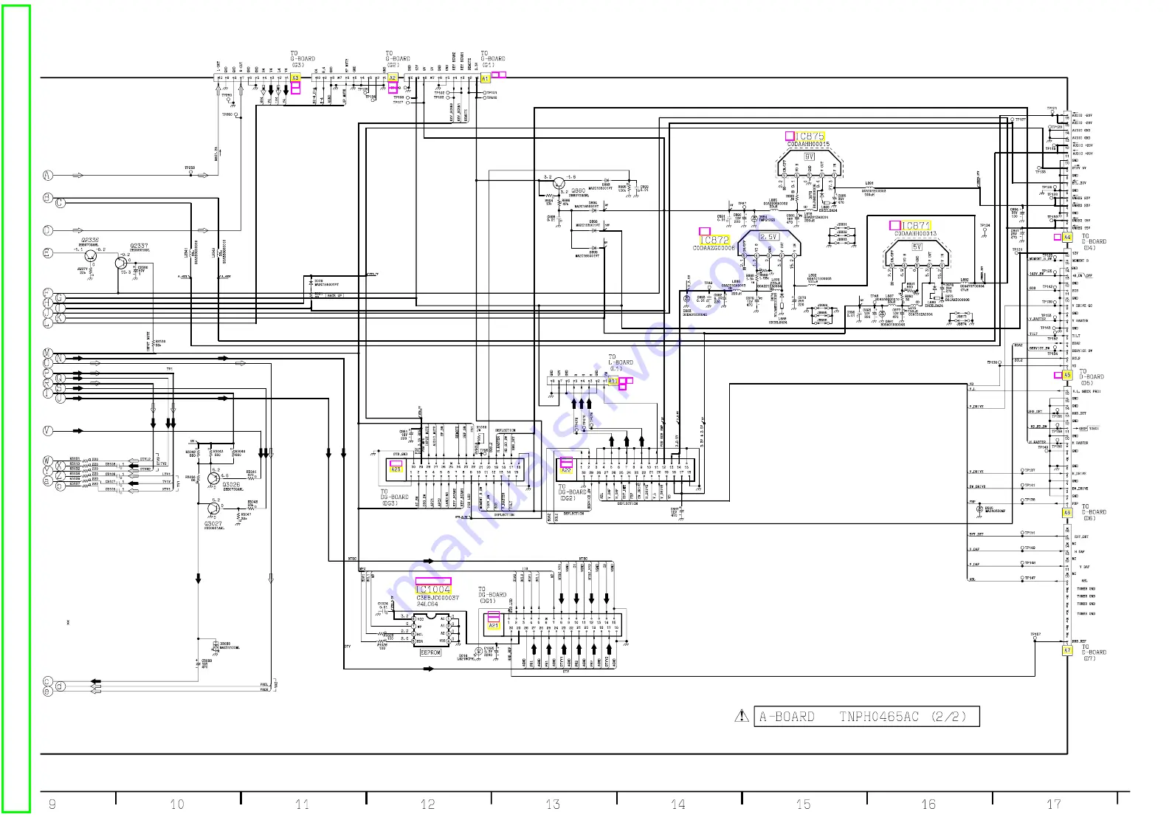Click the IC1004 component label
This screenshot has width=1169, height=817.
[x=433, y=590]
